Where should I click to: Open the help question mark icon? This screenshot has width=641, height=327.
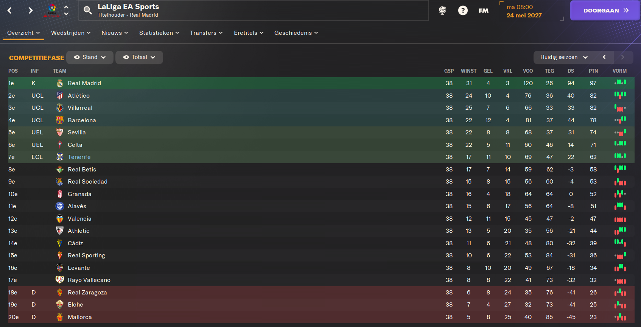463,11
